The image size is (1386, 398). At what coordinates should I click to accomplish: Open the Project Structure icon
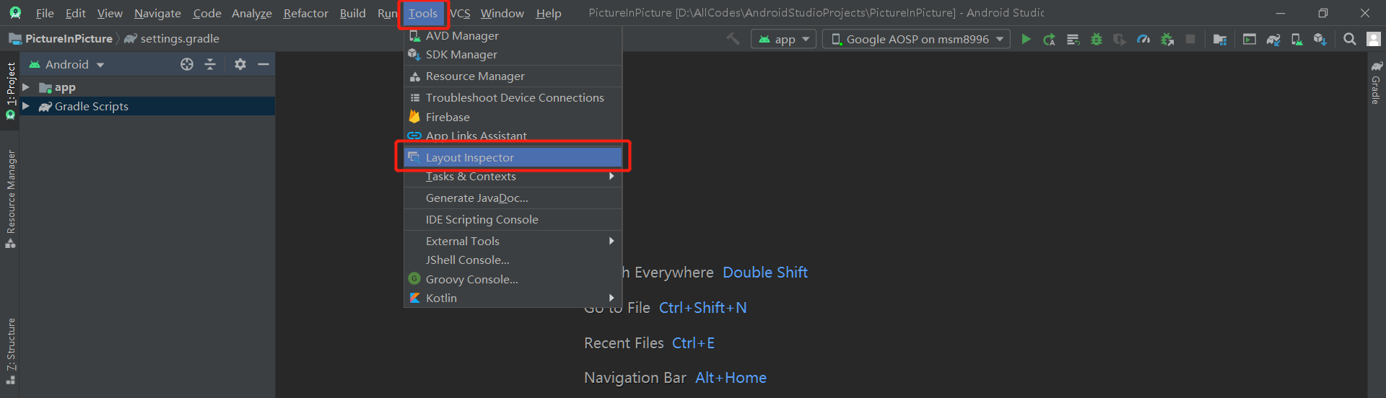pyautogui.click(x=1220, y=39)
